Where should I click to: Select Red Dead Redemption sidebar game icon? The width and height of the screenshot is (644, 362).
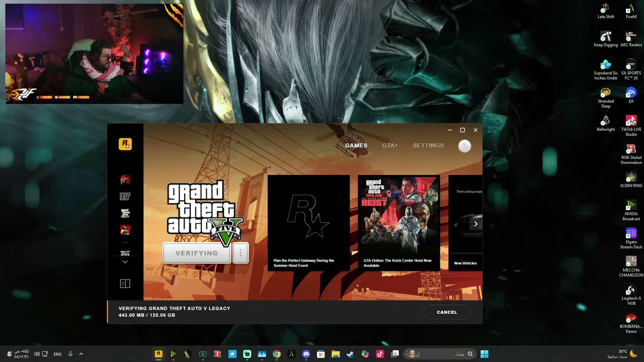pos(125,230)
